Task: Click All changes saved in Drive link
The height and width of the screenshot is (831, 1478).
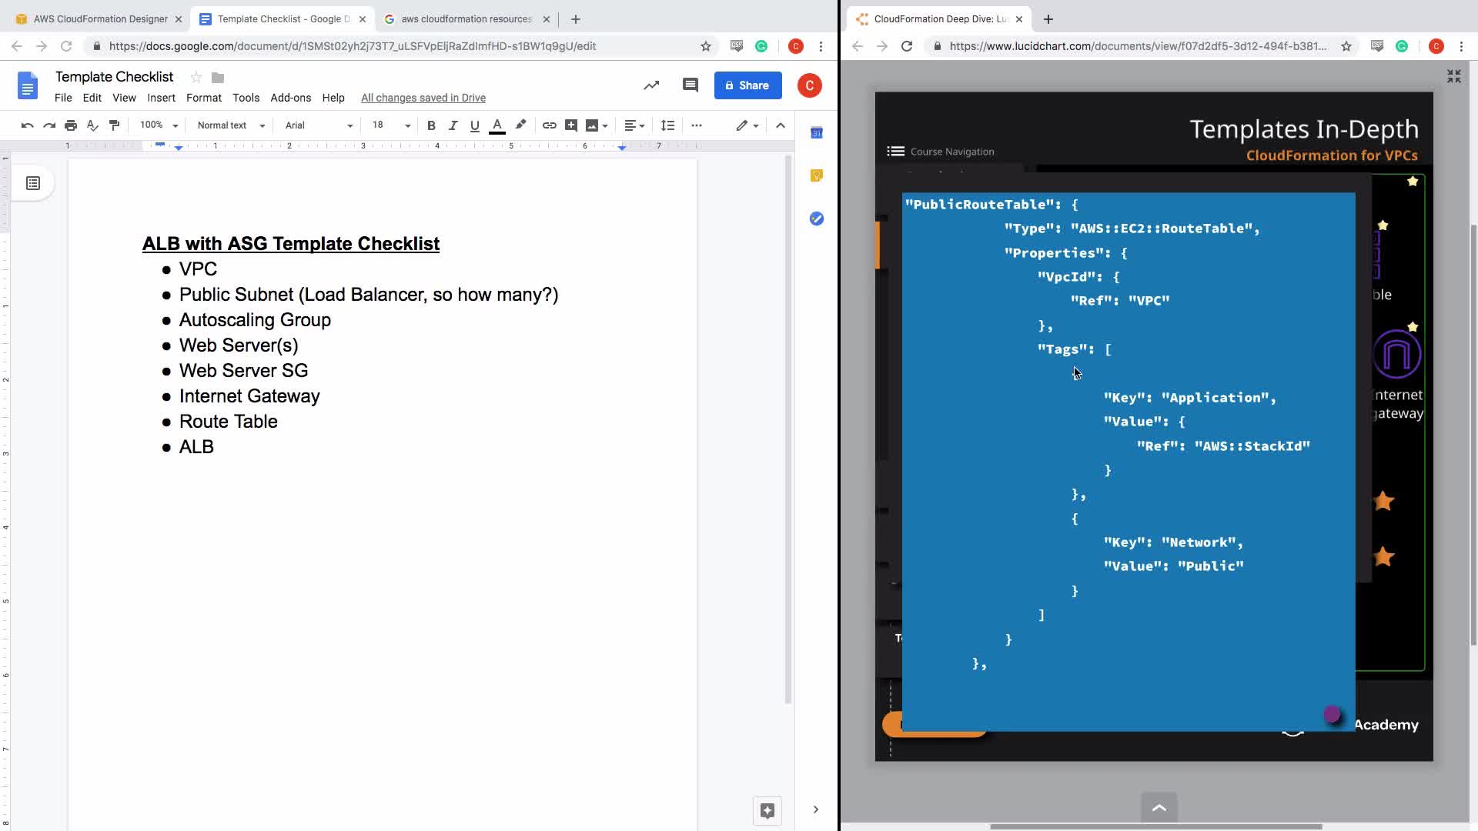Action: point(423,98)
